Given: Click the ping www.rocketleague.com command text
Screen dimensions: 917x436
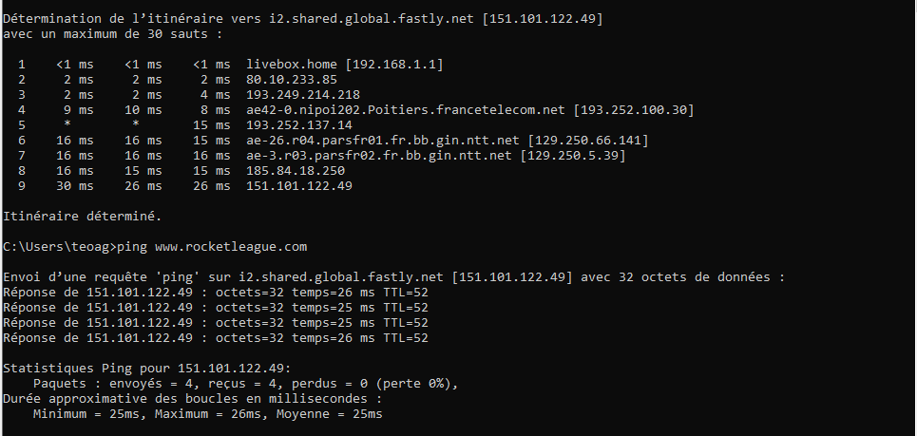Looking at the screenshot, I should (212, 247).
